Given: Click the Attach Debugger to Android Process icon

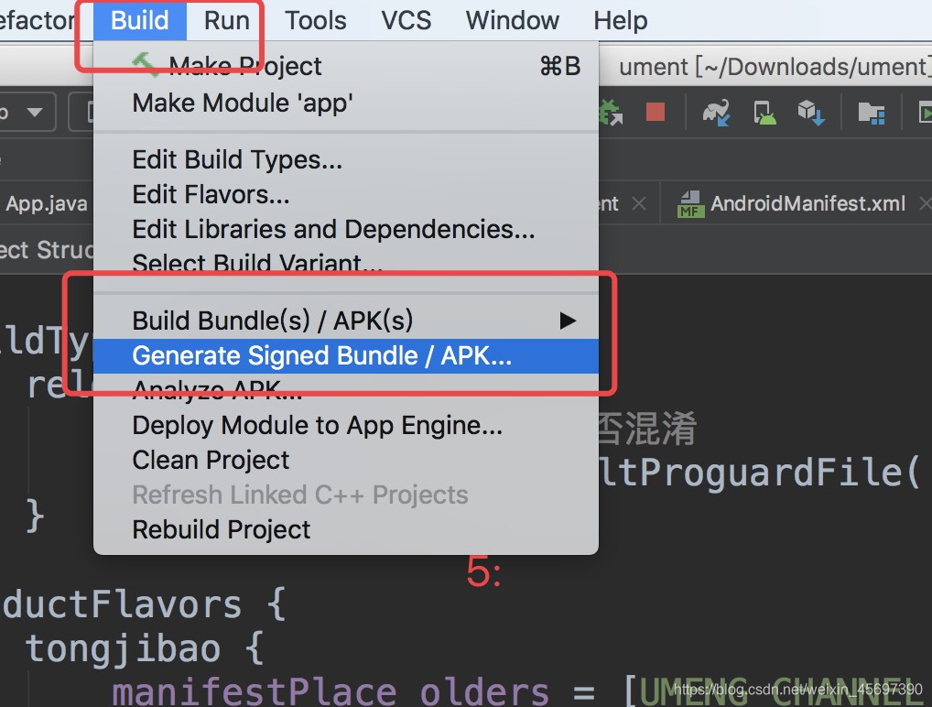Looking at the screenshot, I should pyautogui.click(x=611, y=112).
